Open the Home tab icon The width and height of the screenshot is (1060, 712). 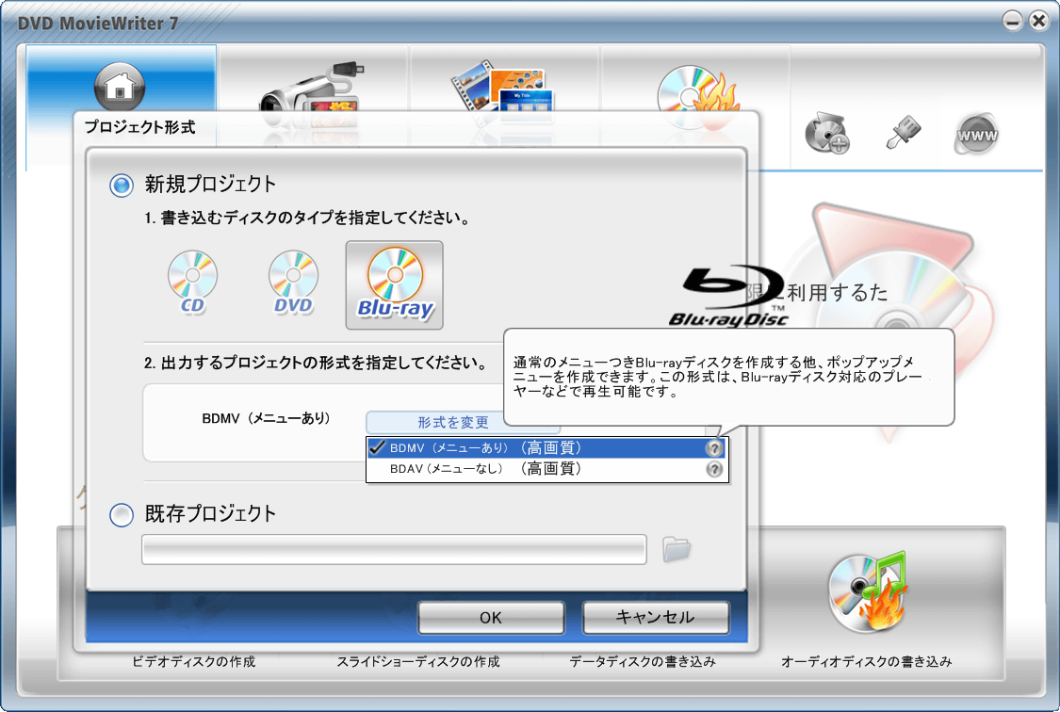(x=120, y=87)
